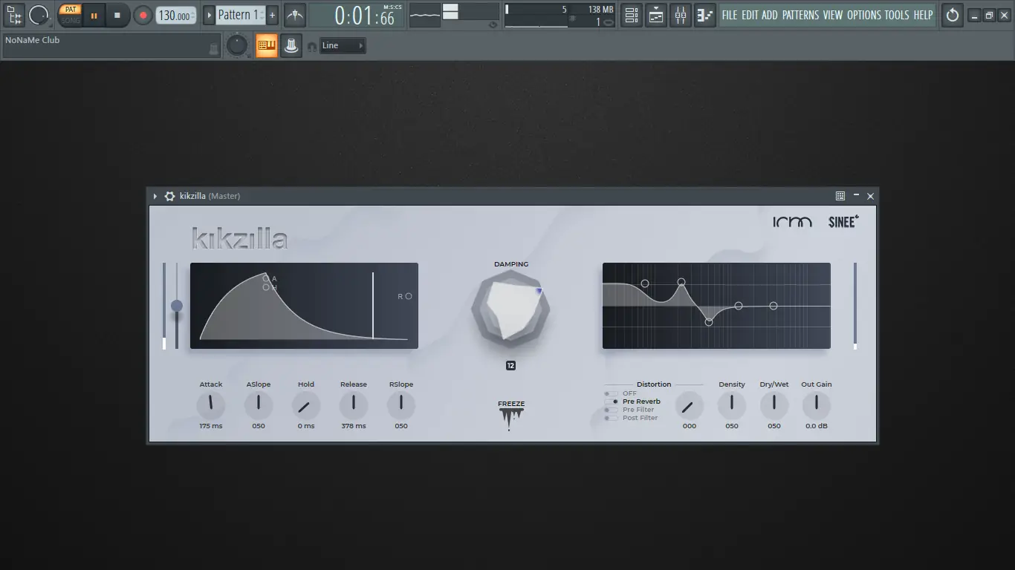Select Pre Filter distortion mode
The width and height of the screenshot is (1015, 570).
[x=630, y=410]
